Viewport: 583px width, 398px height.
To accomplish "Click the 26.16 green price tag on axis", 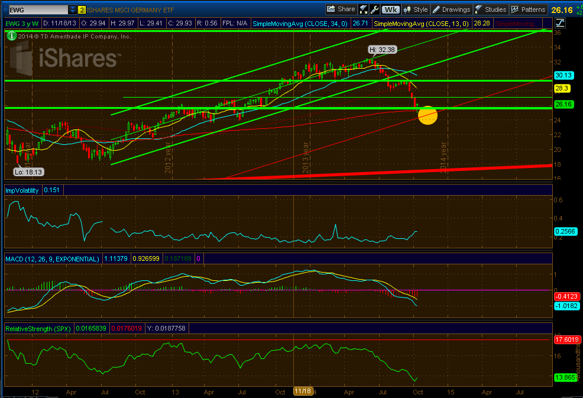I will click(x=563, y=104).
